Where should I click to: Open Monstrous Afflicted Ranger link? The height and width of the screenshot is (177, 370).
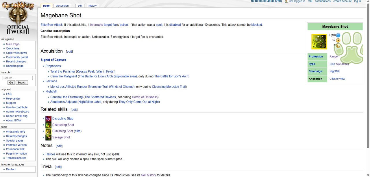69,87
